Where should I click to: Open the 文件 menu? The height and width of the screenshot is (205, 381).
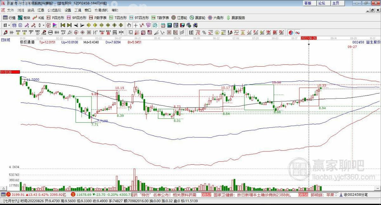point(10,10)
